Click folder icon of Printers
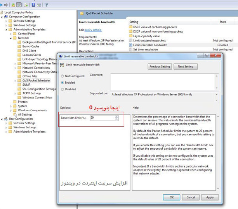This screenshot has width=238, height=209. 15,102
